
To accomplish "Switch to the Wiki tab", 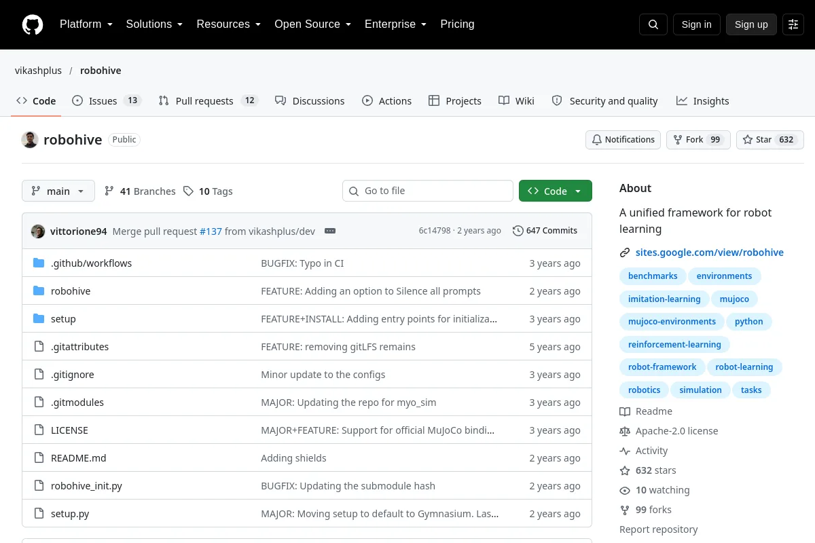I will 516,101.
